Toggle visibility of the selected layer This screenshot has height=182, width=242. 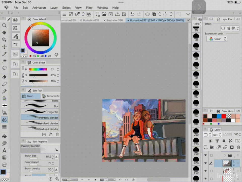(x=206, y=163)
